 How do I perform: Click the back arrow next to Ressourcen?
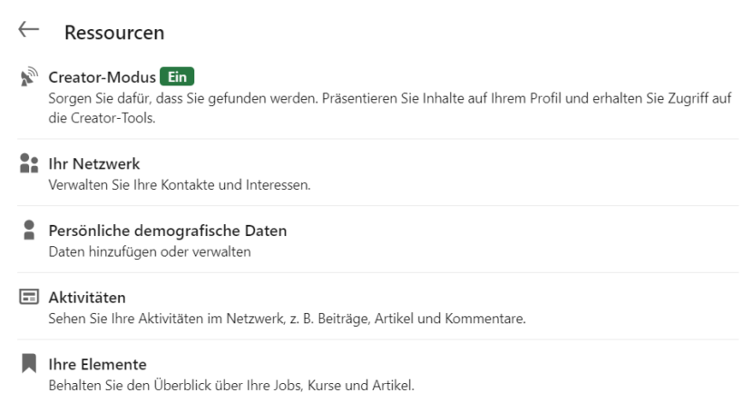27,30
